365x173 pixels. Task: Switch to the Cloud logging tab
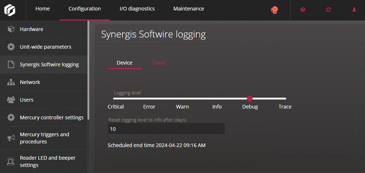(x=158, y=63)
